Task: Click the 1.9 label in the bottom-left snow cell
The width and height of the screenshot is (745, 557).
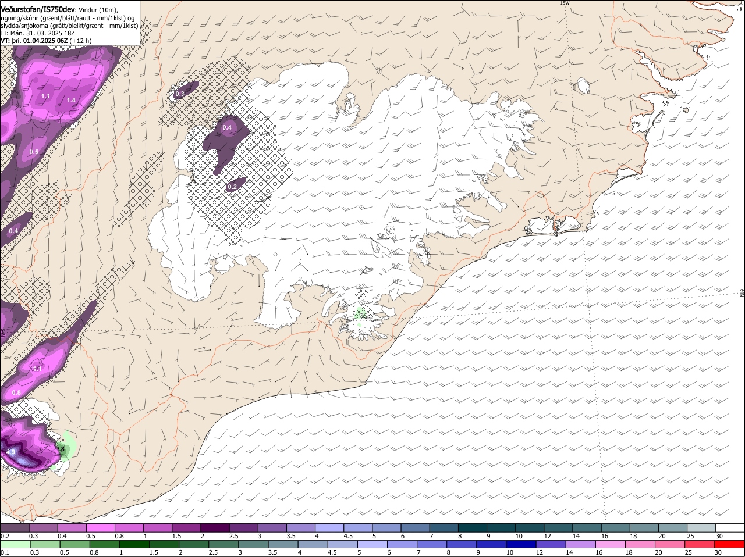Action: pyautogui.click(x=11, y=452)
